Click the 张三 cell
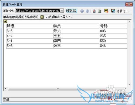This screenshot has height=105, width=135. [x=76, y=46]
